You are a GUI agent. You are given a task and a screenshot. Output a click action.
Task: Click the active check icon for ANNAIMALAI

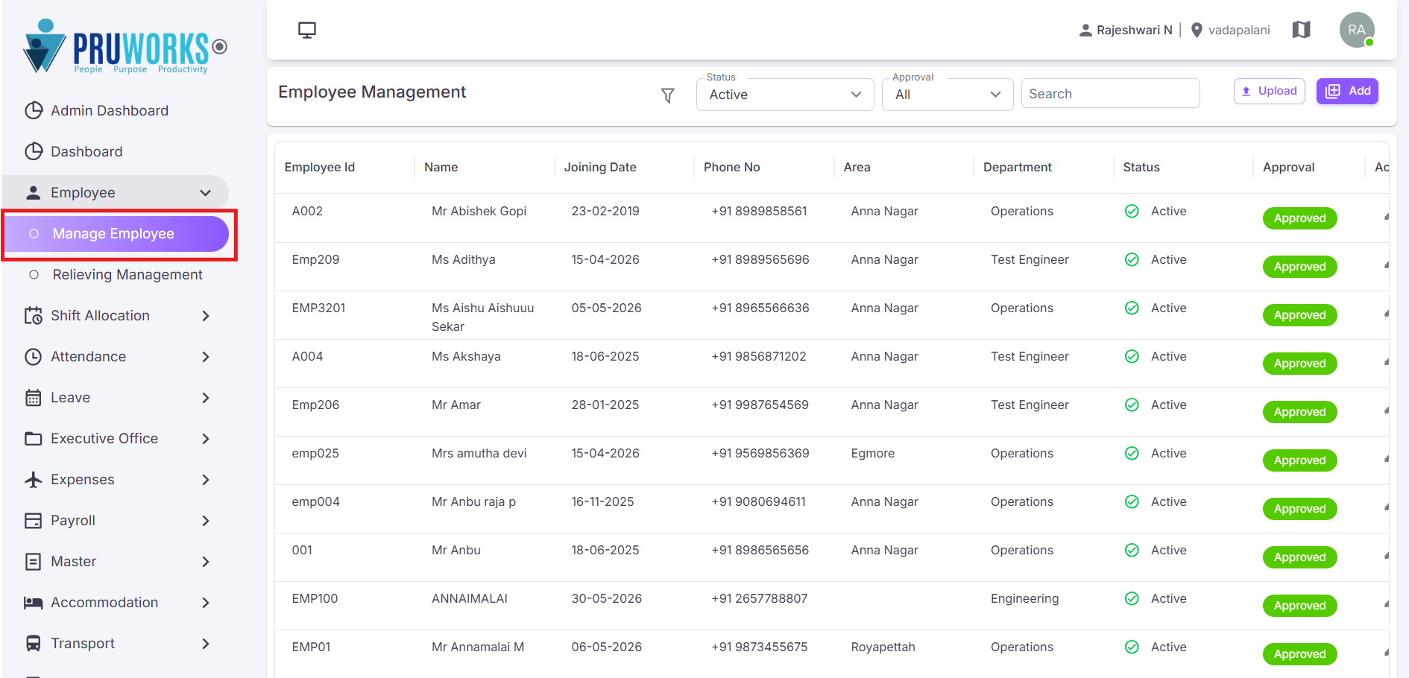1132,598
